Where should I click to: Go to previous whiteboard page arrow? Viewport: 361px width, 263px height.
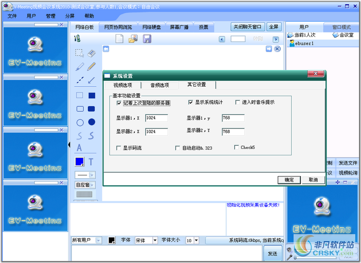click(222, 39)
